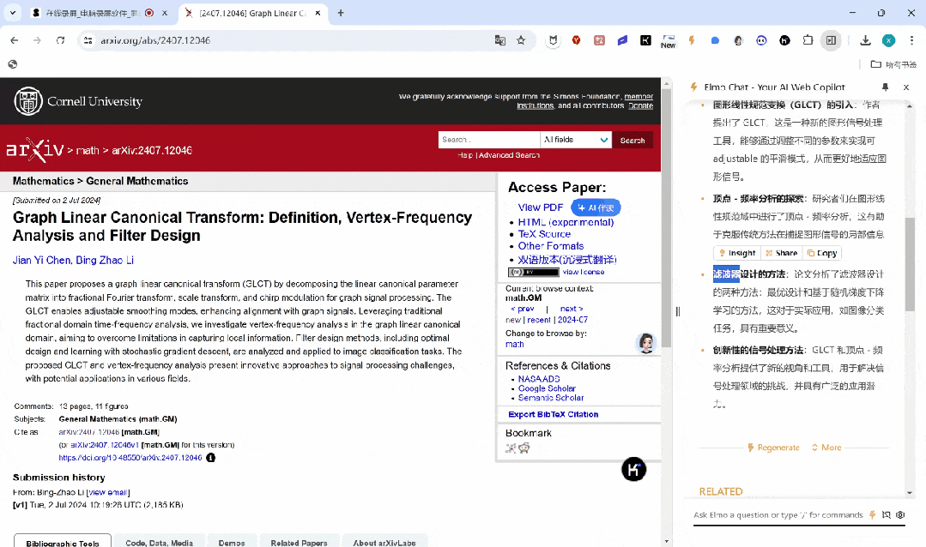Select the Demos tab

[232, 542]
